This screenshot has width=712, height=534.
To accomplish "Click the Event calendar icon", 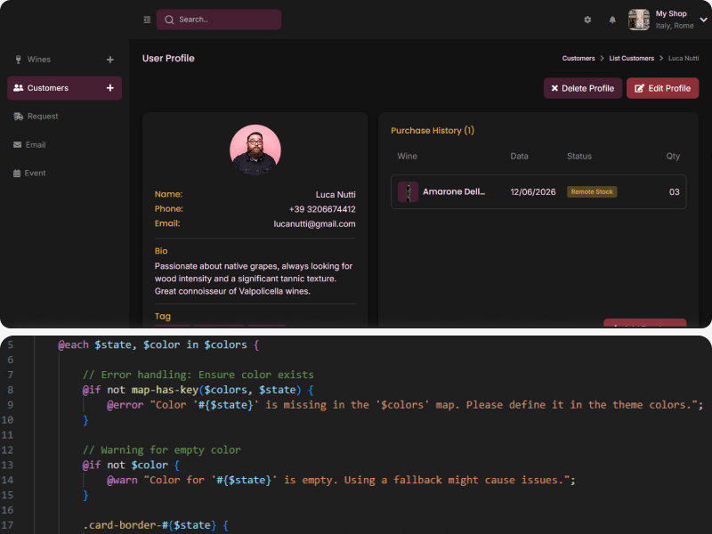I will pyautogui.click(x=17, y=173).
